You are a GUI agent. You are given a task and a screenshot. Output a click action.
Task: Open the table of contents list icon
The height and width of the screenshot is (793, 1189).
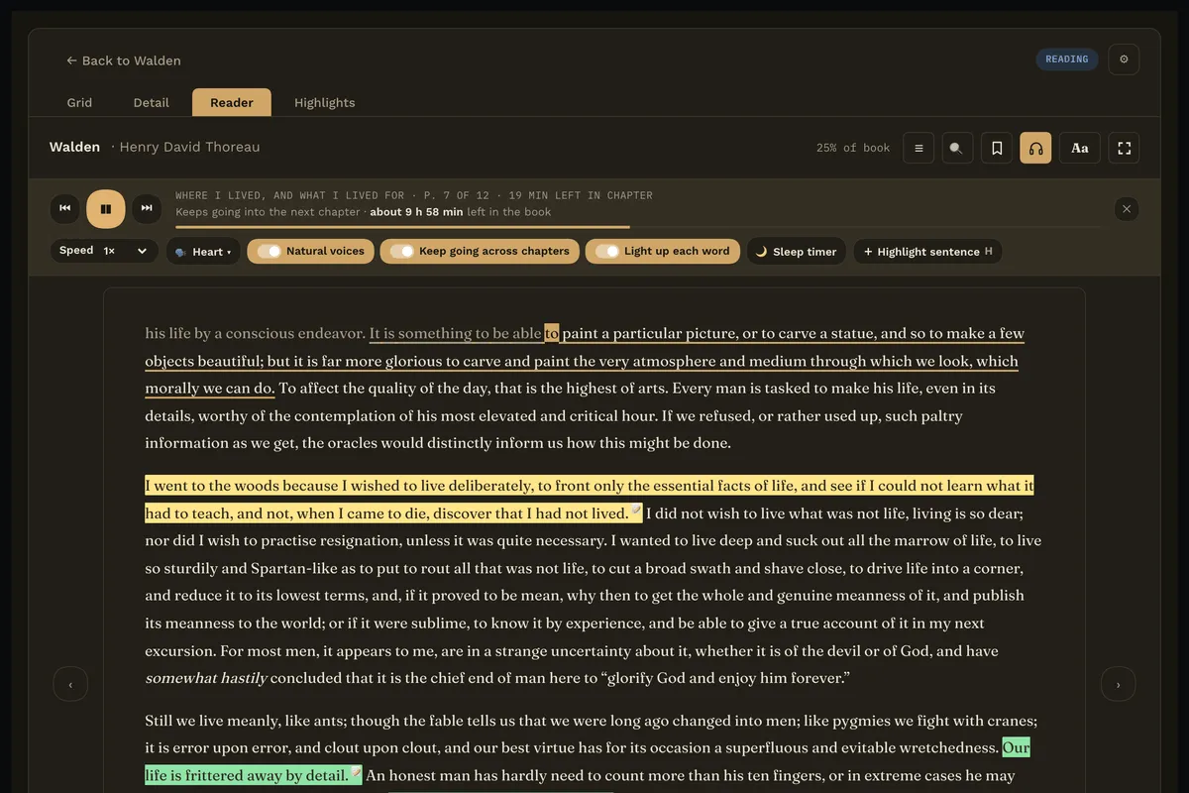pos(919,148)
